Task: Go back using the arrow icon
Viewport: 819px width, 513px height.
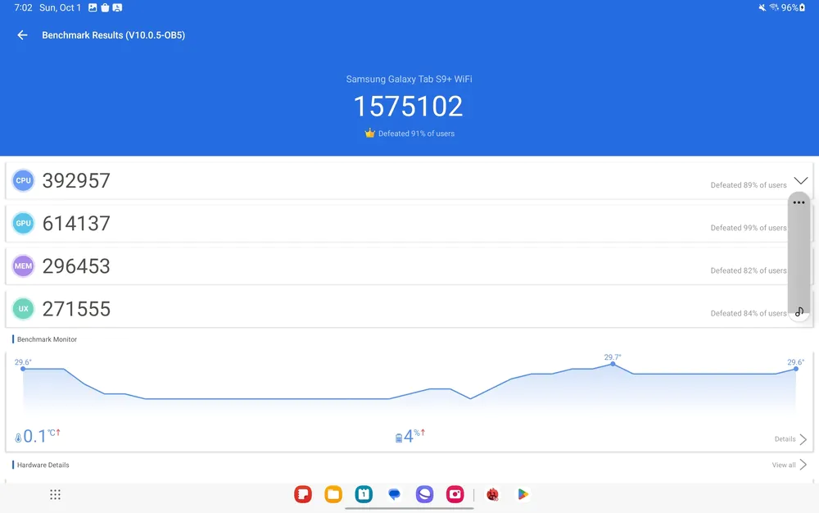Action: pos(22,35)
